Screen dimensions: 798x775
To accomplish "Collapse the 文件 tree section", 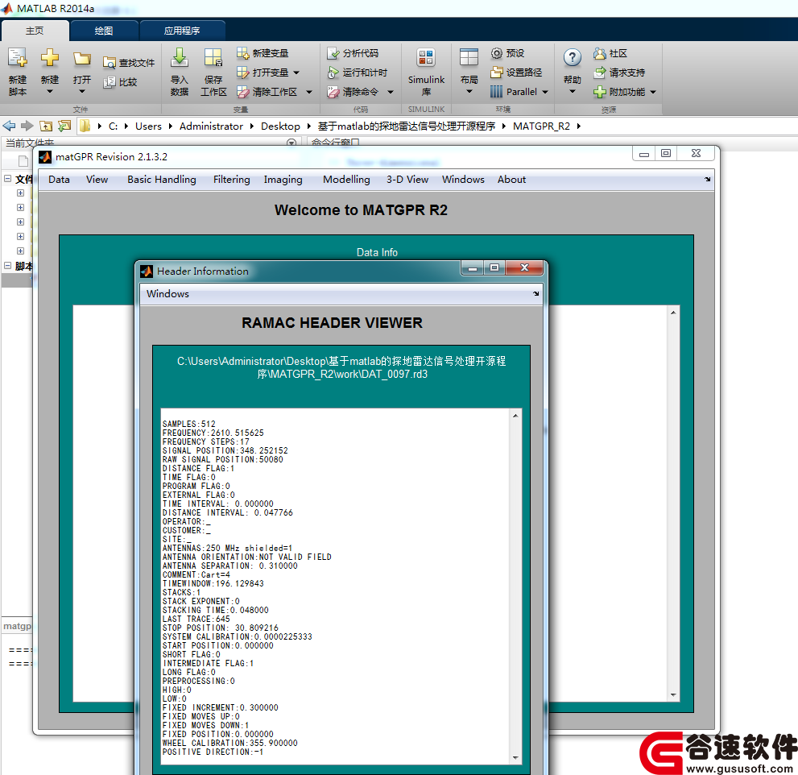I will [x=7, y=179].
